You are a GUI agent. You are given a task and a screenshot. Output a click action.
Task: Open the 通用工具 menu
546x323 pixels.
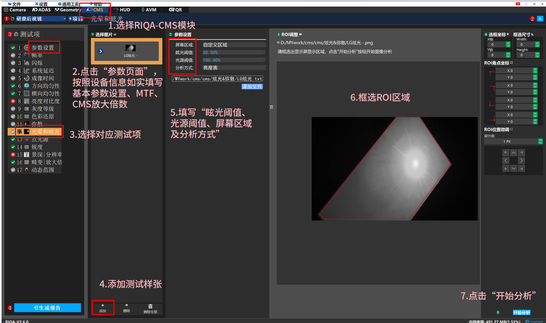pos(69,4)
